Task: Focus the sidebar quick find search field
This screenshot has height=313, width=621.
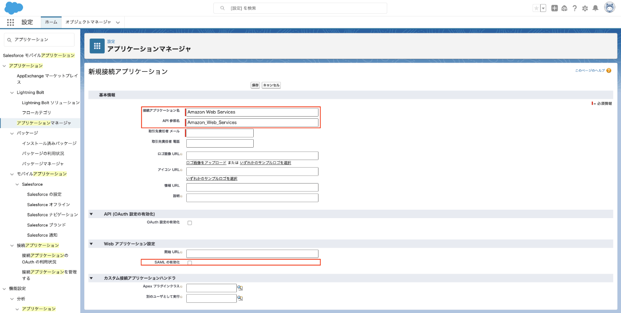Action: [x=39, y=40]
